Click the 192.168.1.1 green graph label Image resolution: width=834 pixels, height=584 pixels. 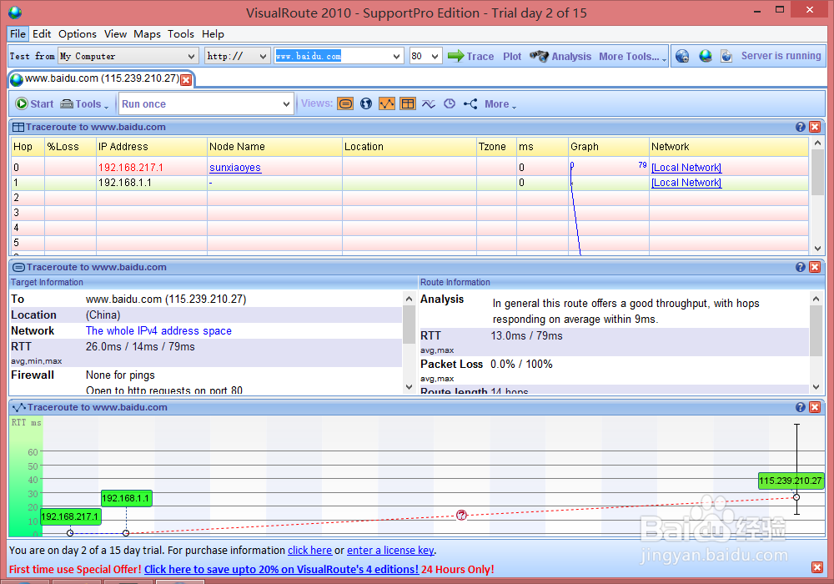[126, 498]
